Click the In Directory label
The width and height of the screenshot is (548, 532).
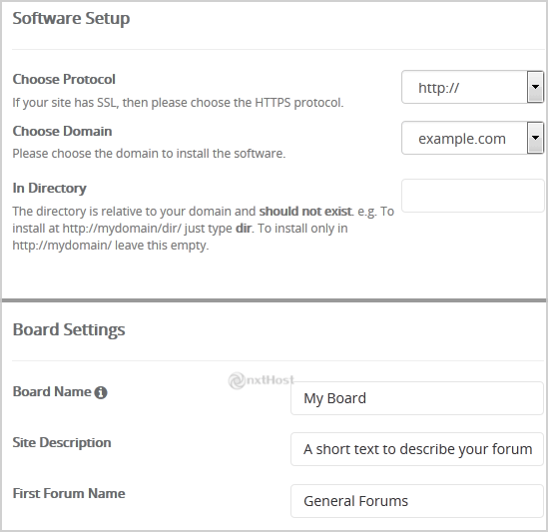49,189
